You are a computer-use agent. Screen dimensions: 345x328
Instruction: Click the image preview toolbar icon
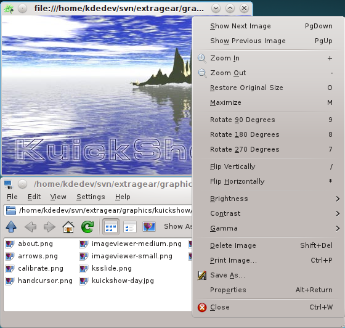tap(149, 227)
